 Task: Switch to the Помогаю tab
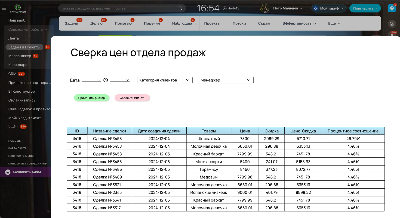123,23
